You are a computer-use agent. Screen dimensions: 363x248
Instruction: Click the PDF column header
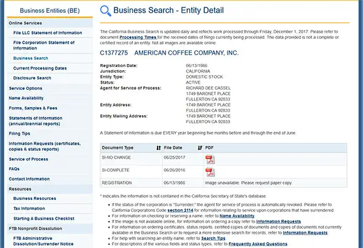tap(209, 148)
